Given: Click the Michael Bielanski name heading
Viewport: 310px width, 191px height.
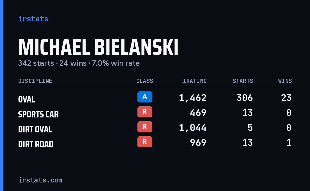Looking at the screenshot, I should point(98,47).
